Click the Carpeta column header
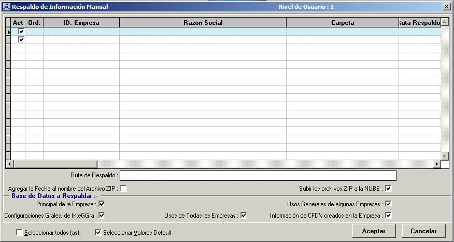 click(x=343, y=23)
